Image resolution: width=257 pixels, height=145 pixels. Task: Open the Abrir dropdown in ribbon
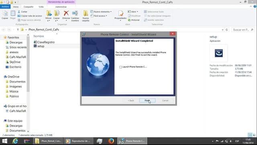click(x=133, y=12)
